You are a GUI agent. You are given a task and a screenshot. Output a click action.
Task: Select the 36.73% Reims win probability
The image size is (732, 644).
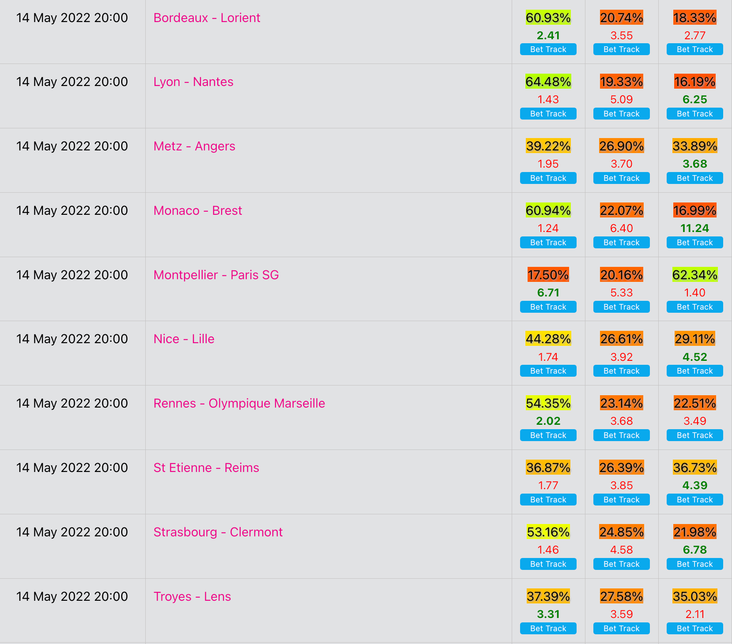[x=695, y=468]
